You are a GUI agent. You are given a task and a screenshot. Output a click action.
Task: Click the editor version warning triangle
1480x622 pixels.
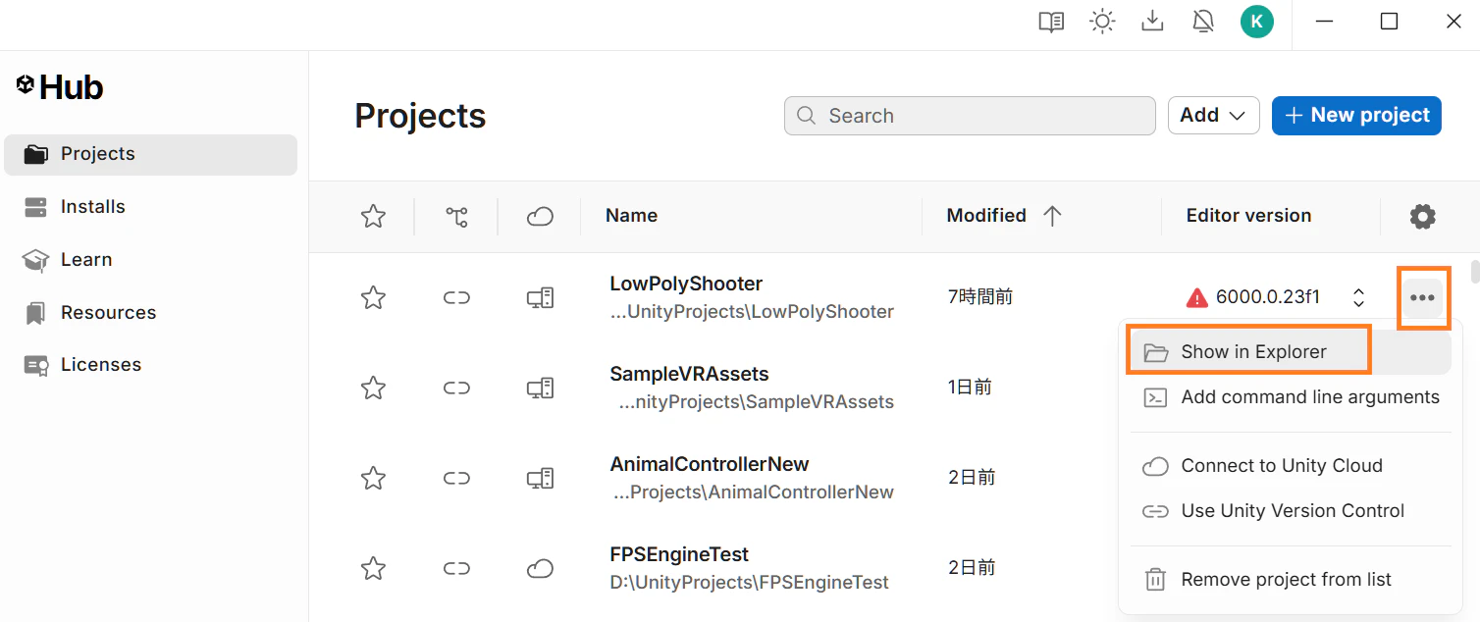coord(1196,297)
